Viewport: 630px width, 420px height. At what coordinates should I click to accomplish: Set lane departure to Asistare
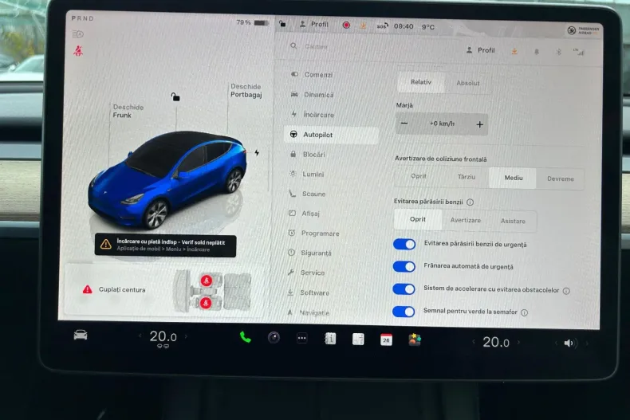click(513, 221)
